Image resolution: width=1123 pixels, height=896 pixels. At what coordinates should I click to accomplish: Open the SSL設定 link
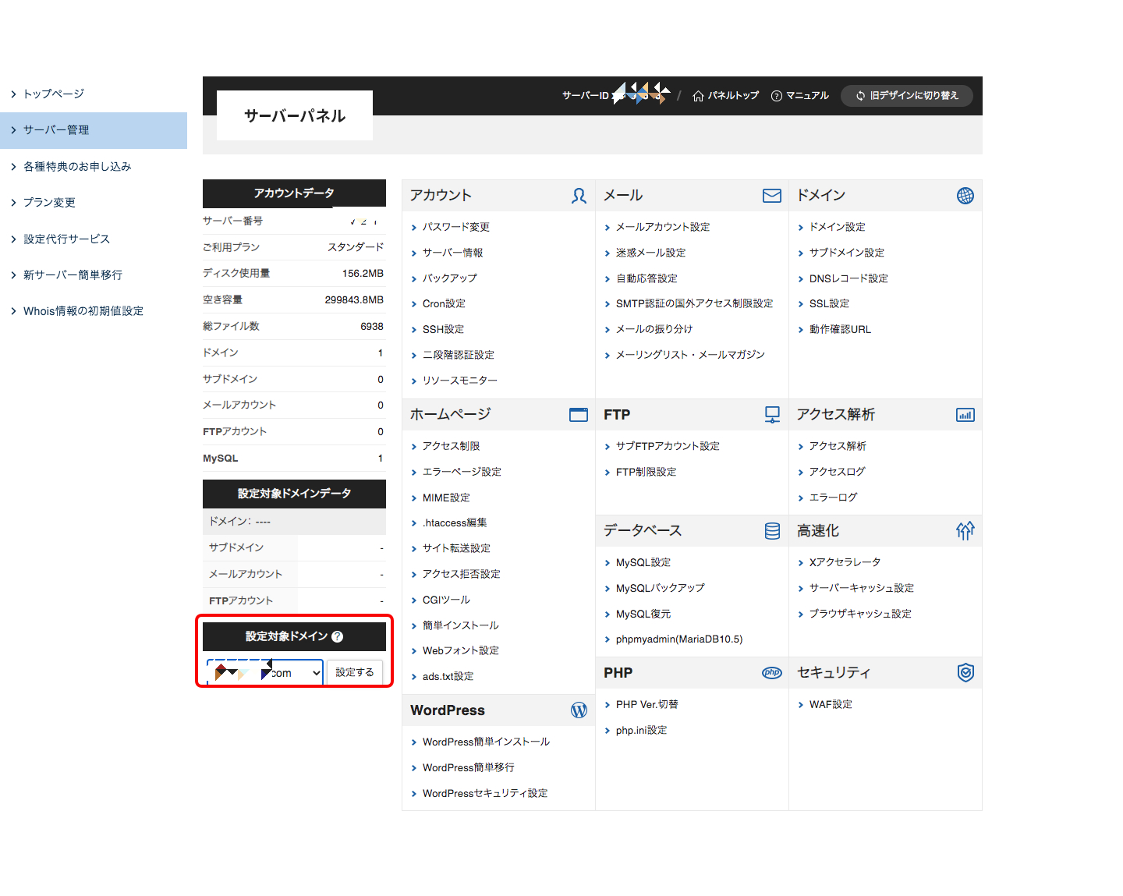click(829, 303)
